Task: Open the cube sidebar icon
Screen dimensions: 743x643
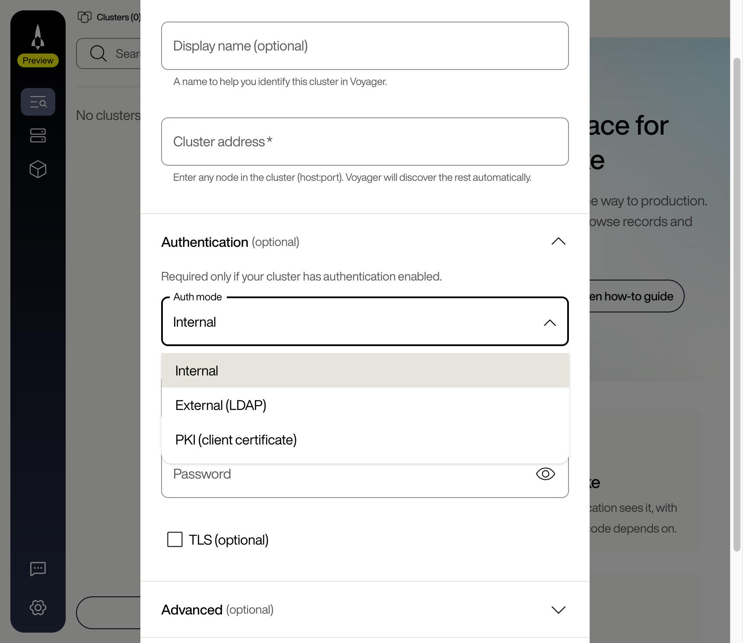Action: point(38,169)
